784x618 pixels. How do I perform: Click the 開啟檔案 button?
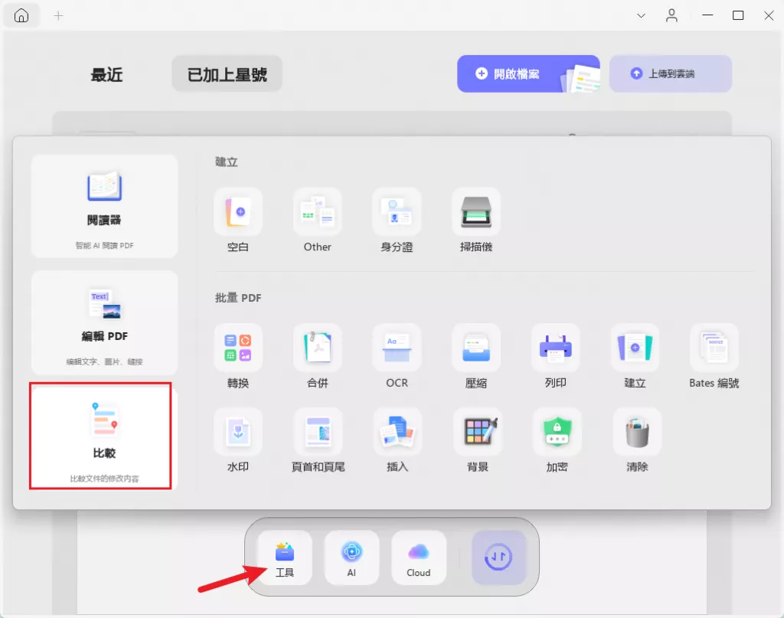tap(528, 74)
